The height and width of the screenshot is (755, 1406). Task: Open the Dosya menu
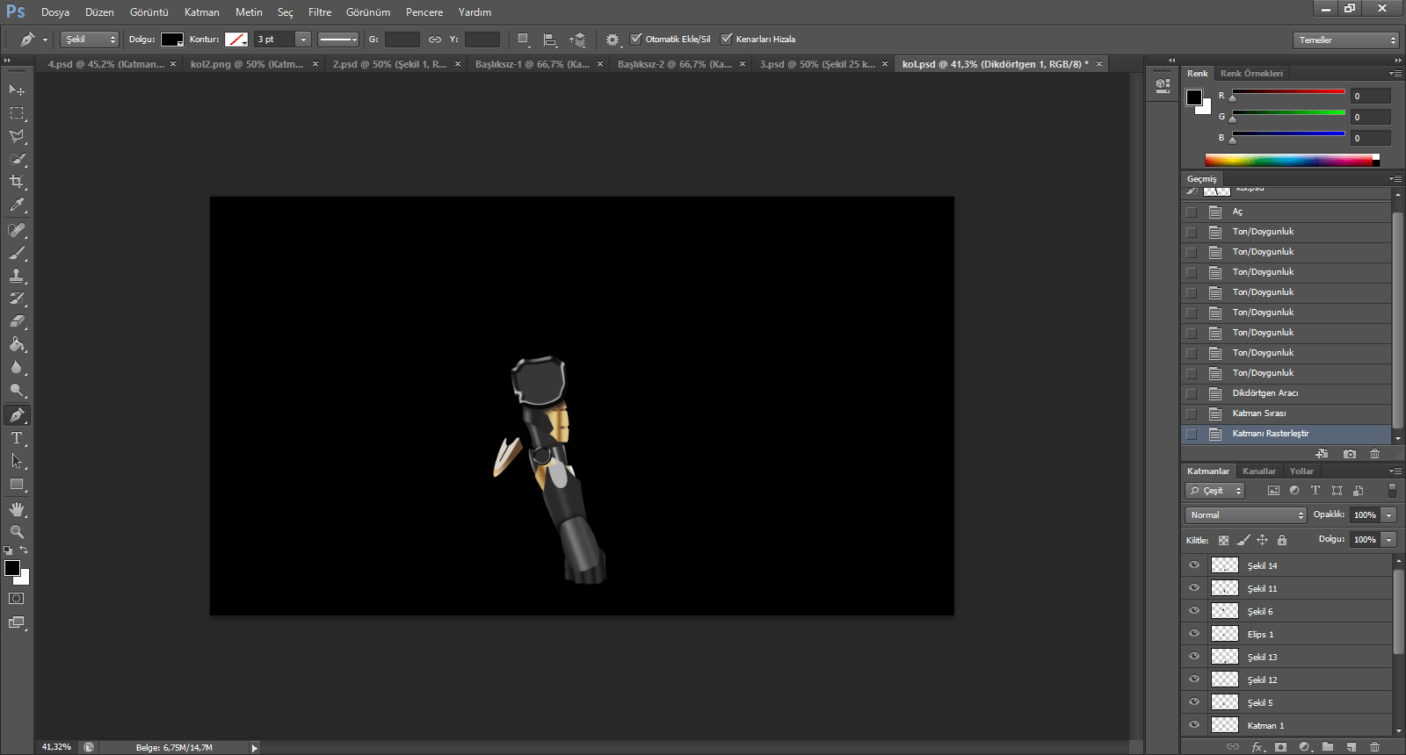[55, 12]
